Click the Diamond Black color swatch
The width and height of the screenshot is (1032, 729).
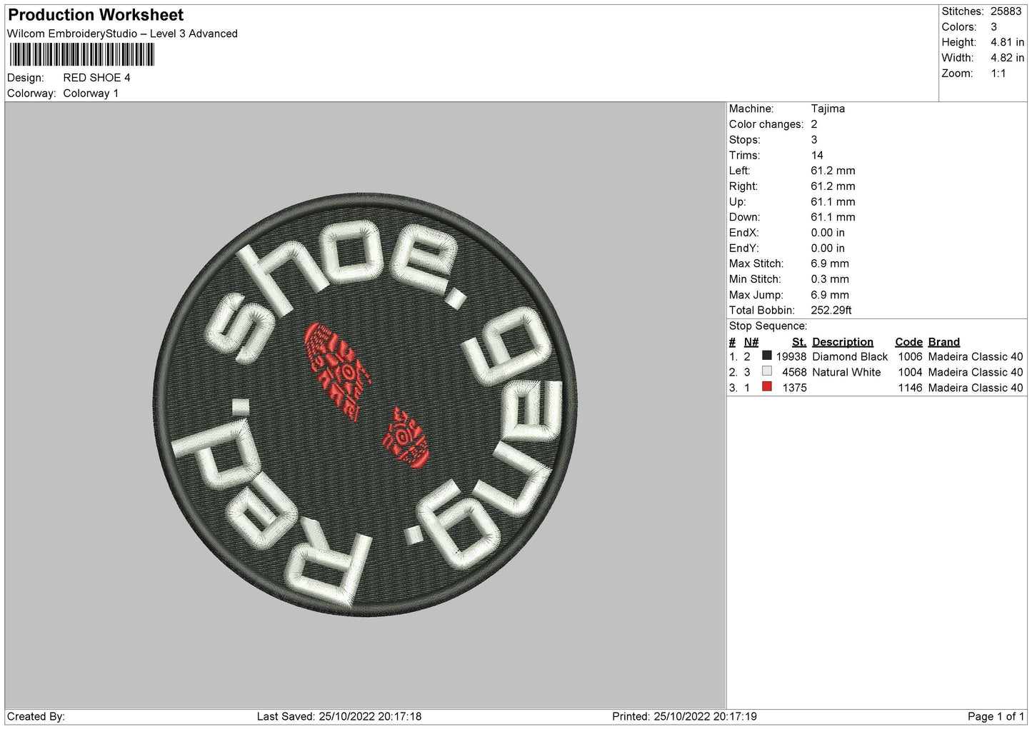(767, 356)
